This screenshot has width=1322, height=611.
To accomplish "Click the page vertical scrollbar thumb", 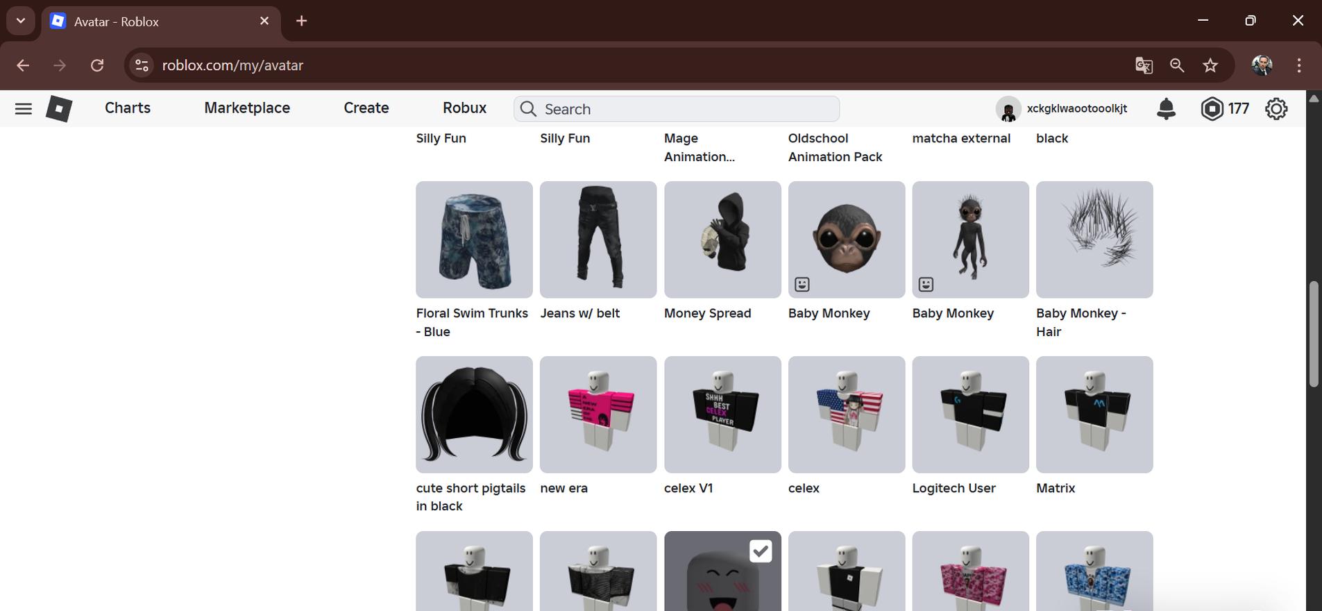I will click(x=1313, y=333).
